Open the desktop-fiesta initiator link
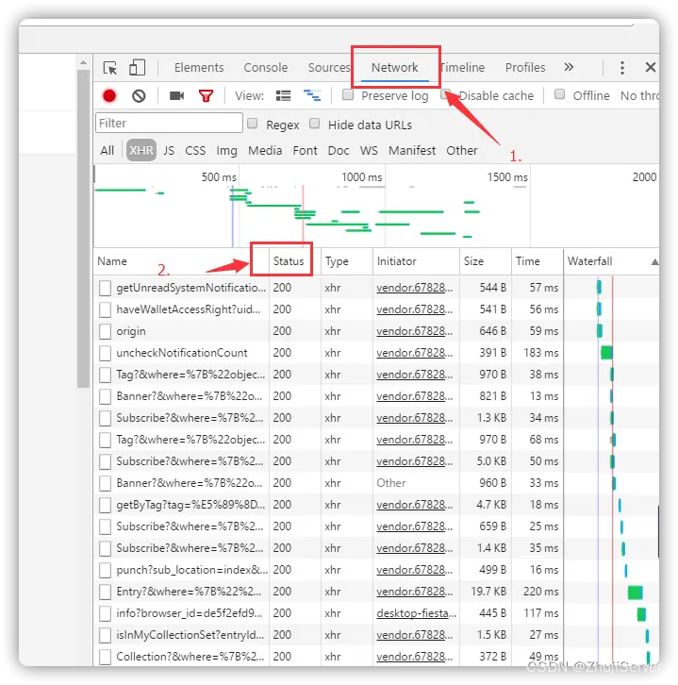Viewport: 678px width, 685px height. pyautogui.click(x=417, y=613)
